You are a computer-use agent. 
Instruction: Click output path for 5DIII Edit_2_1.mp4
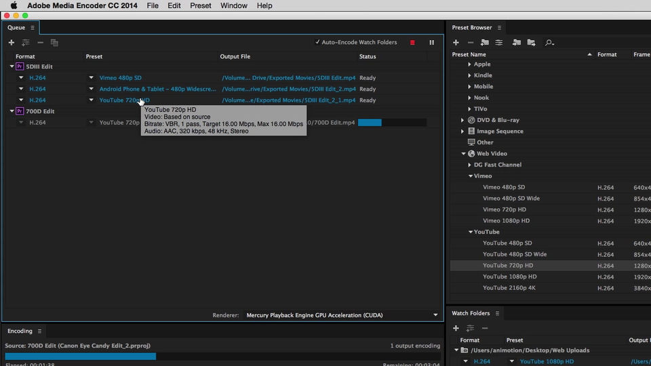[289, 100]
